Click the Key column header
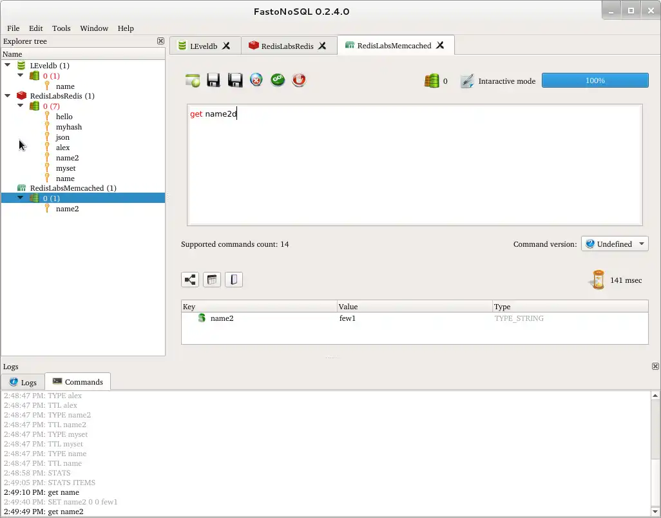661x518 pixels. [259, 307]
